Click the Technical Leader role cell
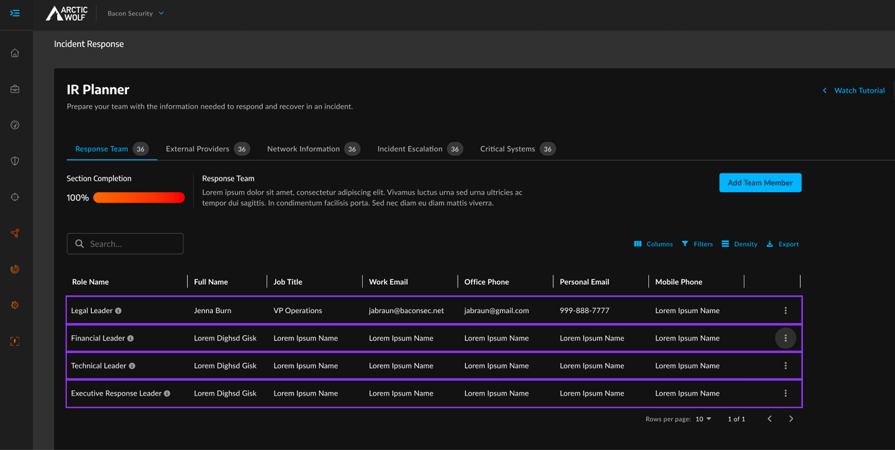Viewport: 895px width, 450px height. (99, 366)
